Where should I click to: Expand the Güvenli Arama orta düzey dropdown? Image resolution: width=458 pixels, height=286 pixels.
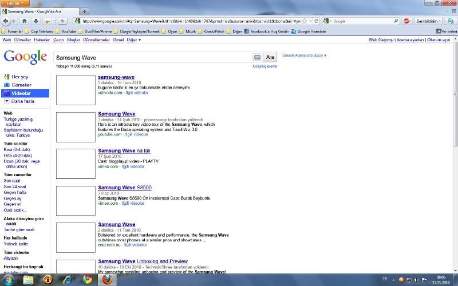coord(304,55)
